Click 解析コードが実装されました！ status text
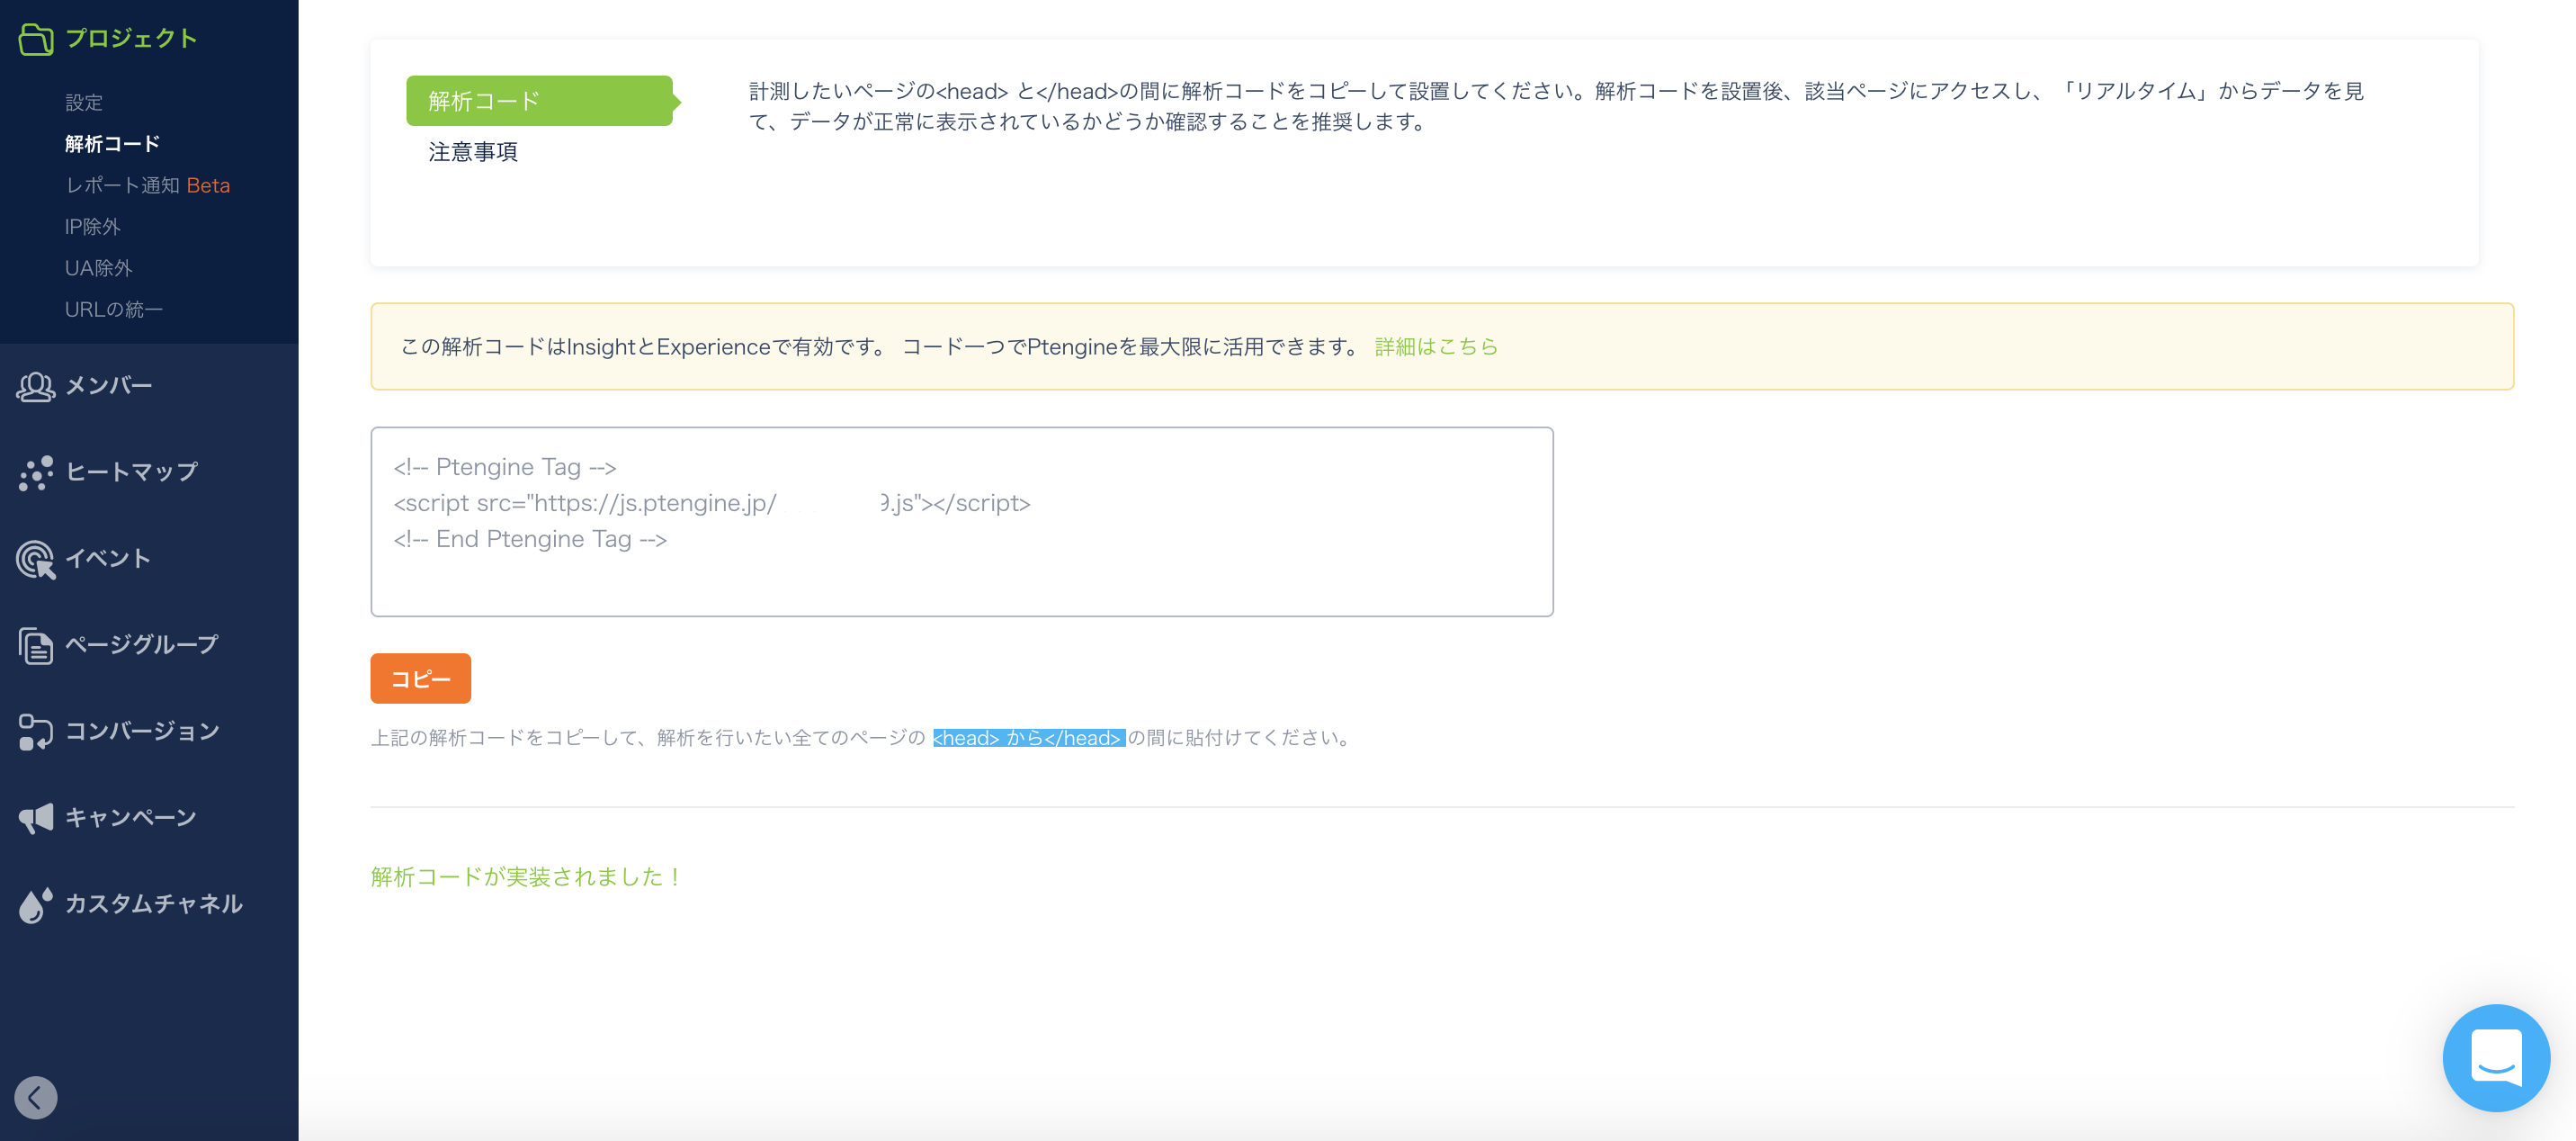Image resolution: width=2576 pixels, height=1141 pixels. coord(527,876)
